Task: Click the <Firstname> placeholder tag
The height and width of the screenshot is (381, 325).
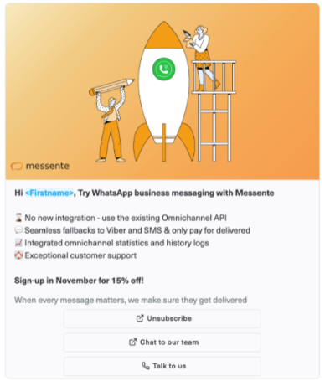Action: coord(49,193)
